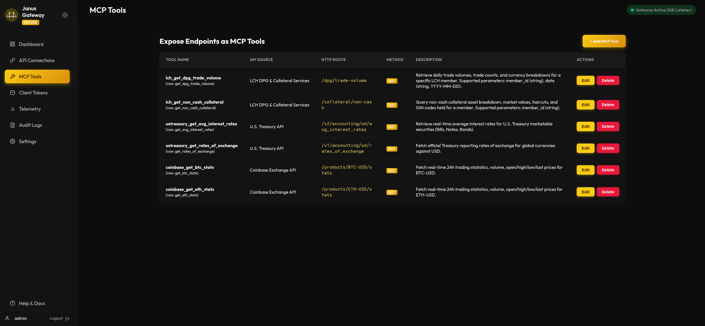Click the admin user icon
This screenshot has width=705, height=326.
pos(7,318)
